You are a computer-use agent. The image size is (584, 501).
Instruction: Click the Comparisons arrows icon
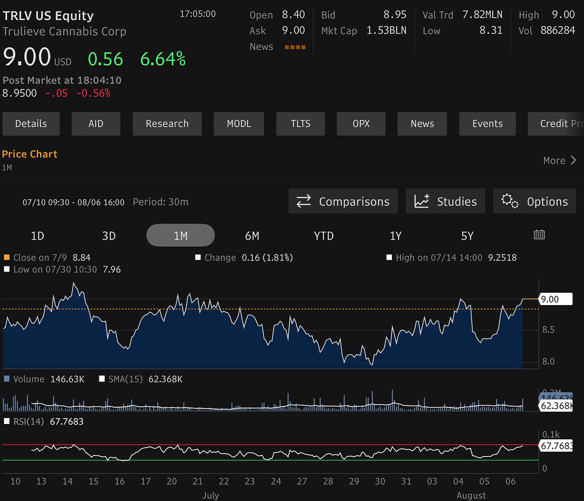(x=304, y=201)
